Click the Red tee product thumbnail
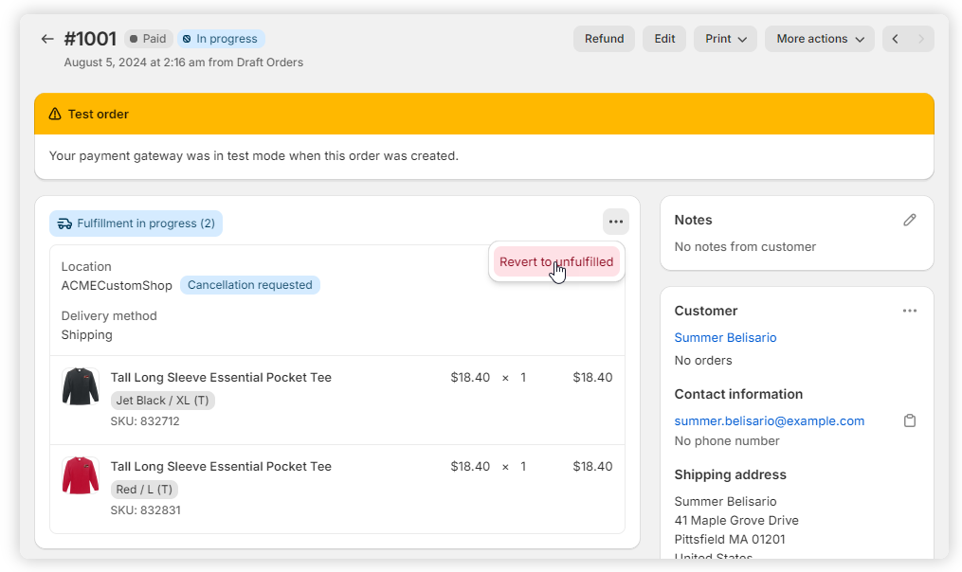Image resolution: width=962 pixels, height=572 pixels. click(81, 475)
